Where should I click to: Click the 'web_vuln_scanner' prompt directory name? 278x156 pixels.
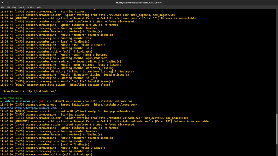18,101
